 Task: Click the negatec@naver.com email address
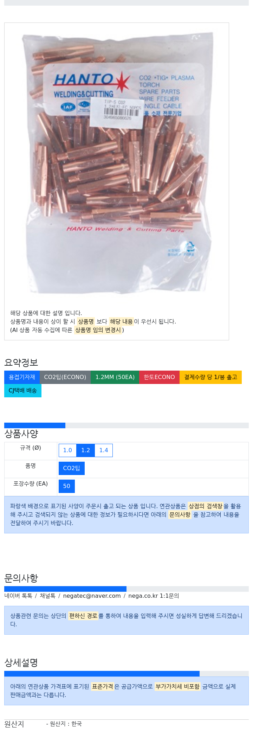tap(92, 596)
